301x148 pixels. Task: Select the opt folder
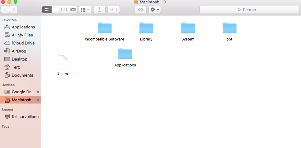230,28
